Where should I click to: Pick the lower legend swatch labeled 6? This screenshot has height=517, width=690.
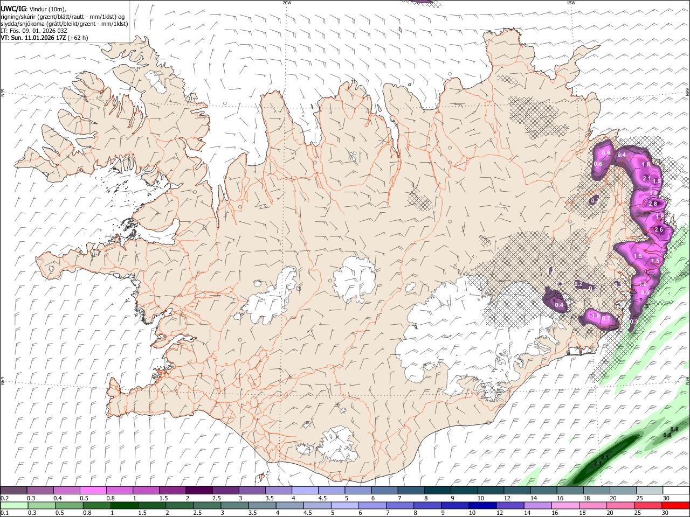(372, 505)
